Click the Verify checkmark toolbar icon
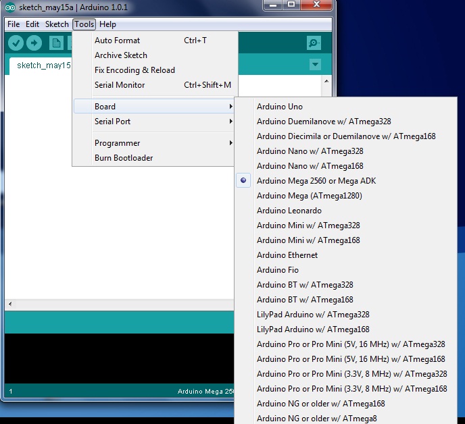The image size is (465, 424). click(16, 43)
